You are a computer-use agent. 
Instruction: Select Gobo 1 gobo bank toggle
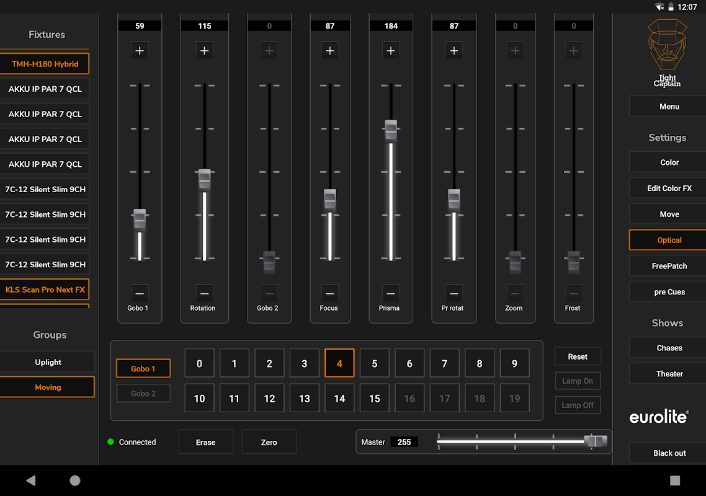pyautogui.click(x=143, y=369)
